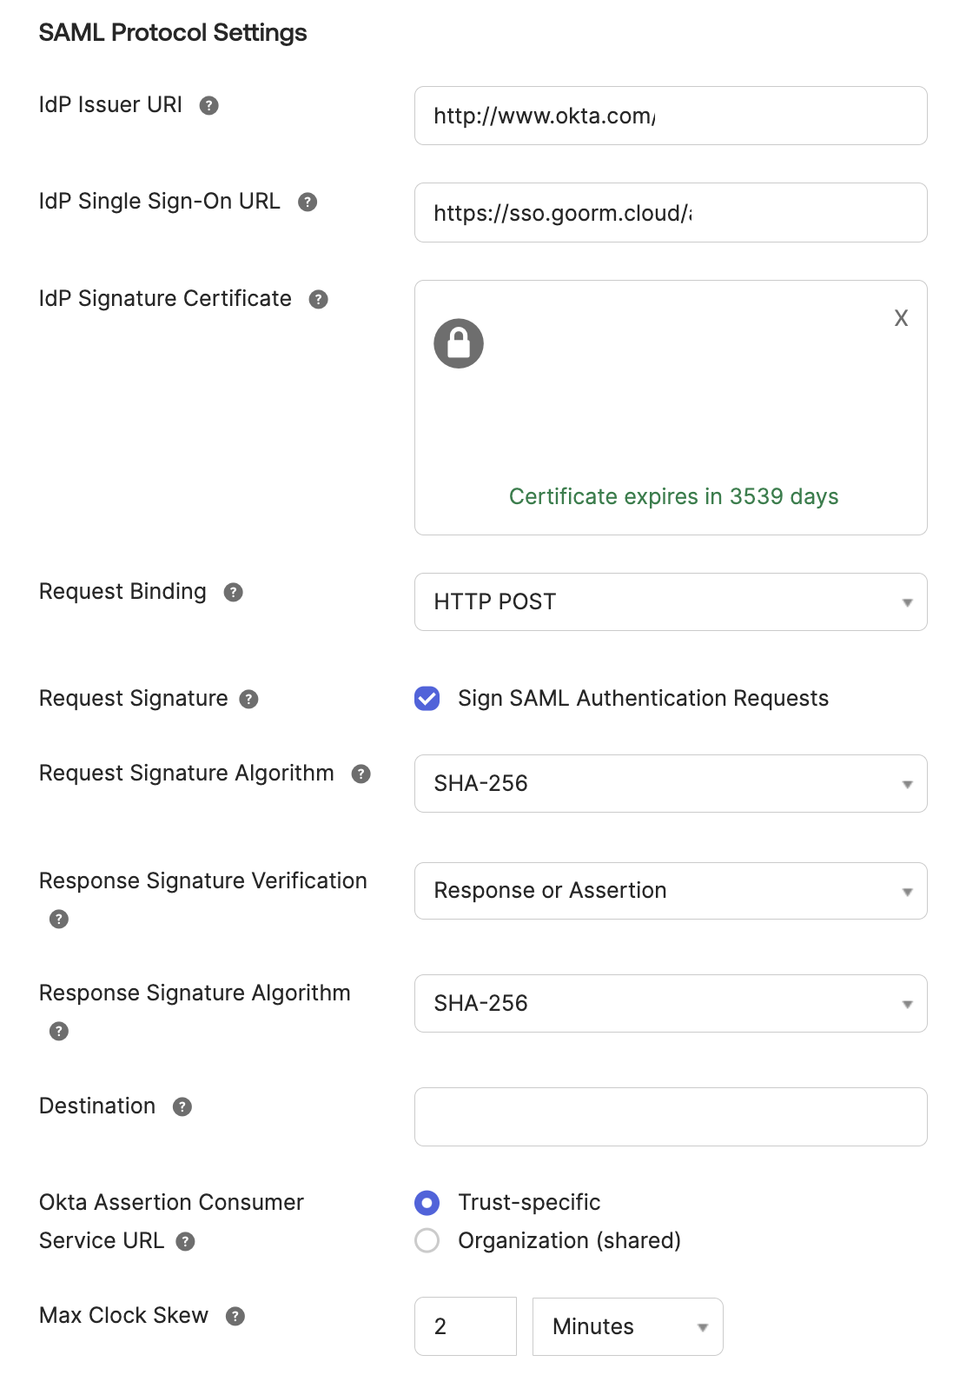Expand Request Signature Algorithm dropdown
966x1375 pixels.
point(670,783)
